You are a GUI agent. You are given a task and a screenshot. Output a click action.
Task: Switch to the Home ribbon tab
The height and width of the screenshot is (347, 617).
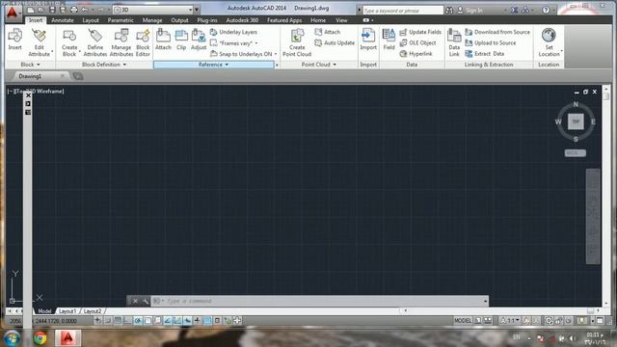(x=318, y=20)
